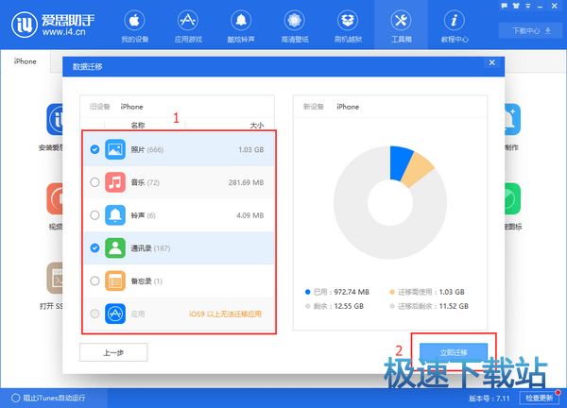Click the 大小 column header
Viewport: 567px width, 408px height.
point(257,125)
